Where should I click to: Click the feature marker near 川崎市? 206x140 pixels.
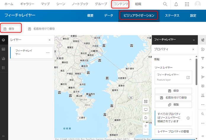tap(100, 60)
